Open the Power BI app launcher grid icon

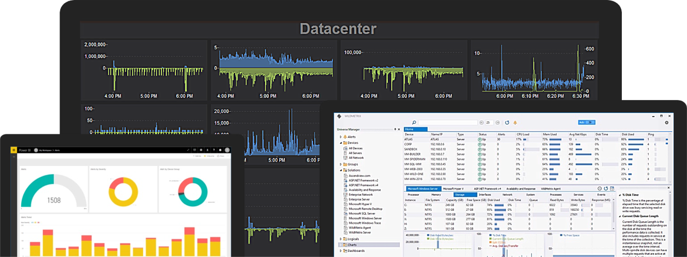coord(14,150)
